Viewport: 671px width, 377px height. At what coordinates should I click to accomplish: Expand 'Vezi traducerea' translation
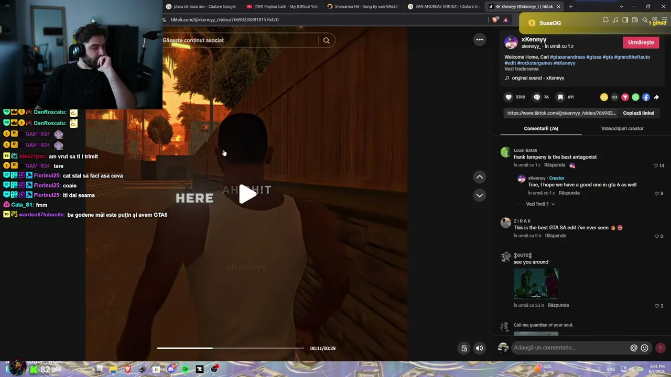[x=522, y=69]
